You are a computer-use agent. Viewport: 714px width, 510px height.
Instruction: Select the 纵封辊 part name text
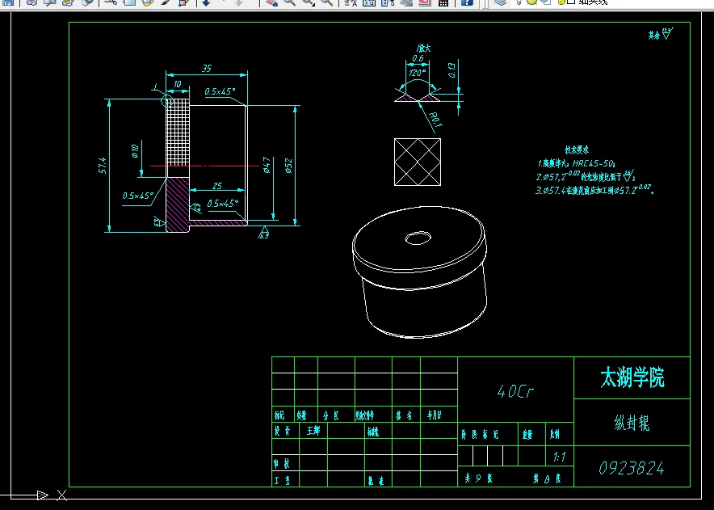click(632, 424)
